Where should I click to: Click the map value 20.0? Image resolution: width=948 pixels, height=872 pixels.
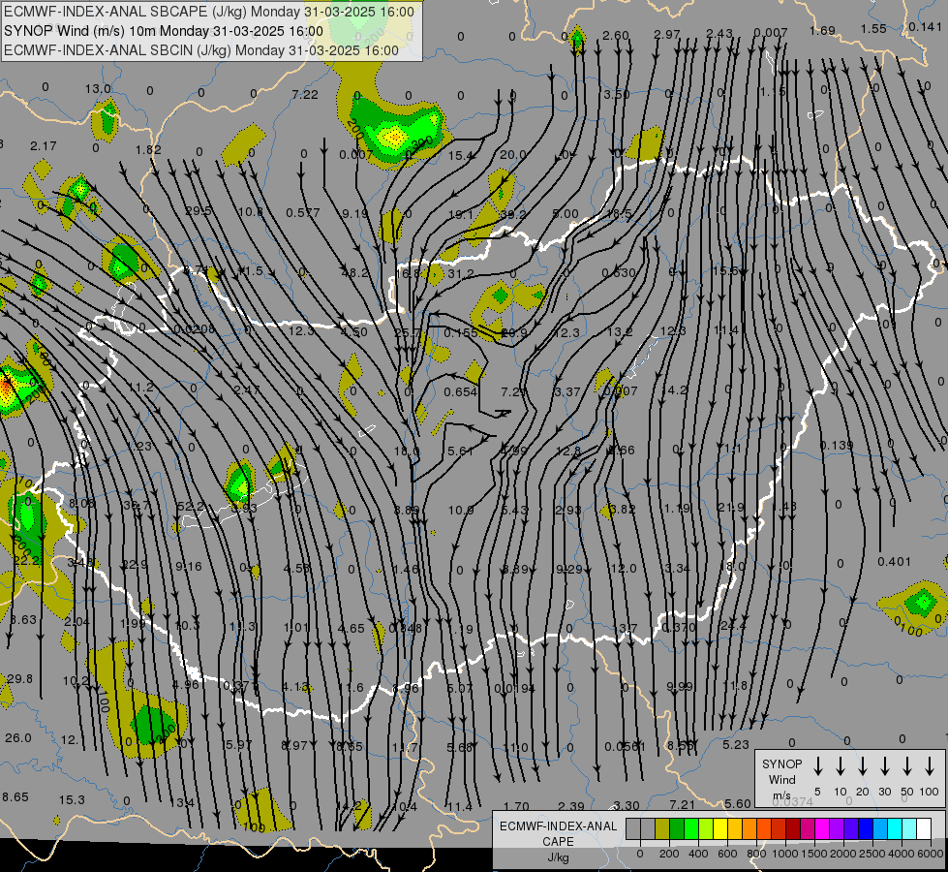click(512, 154)
